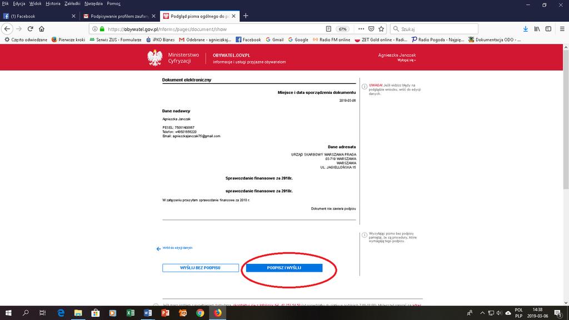Open the Windows Start menu
Viewport: 569px width, 320px height.
pyautogui.click(x=8, y=313)
